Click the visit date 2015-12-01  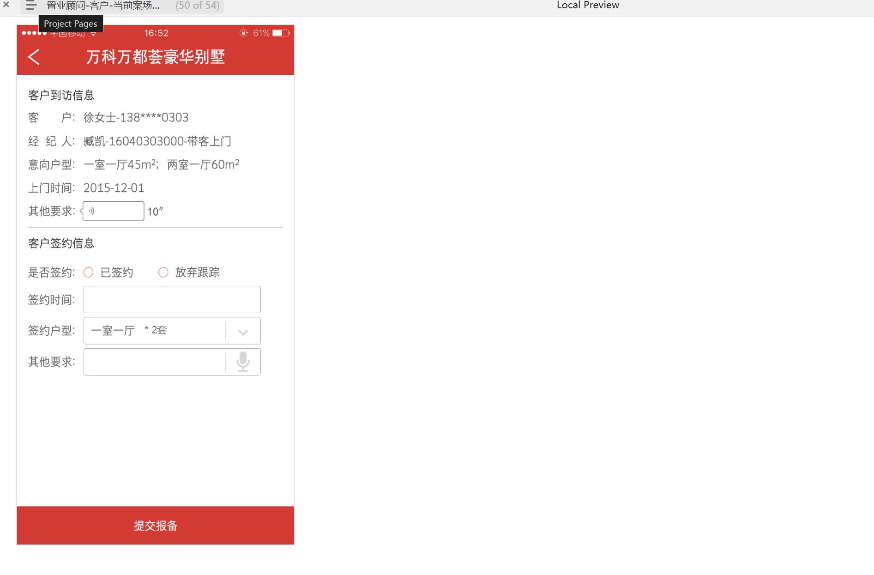(x=114, y=188)
